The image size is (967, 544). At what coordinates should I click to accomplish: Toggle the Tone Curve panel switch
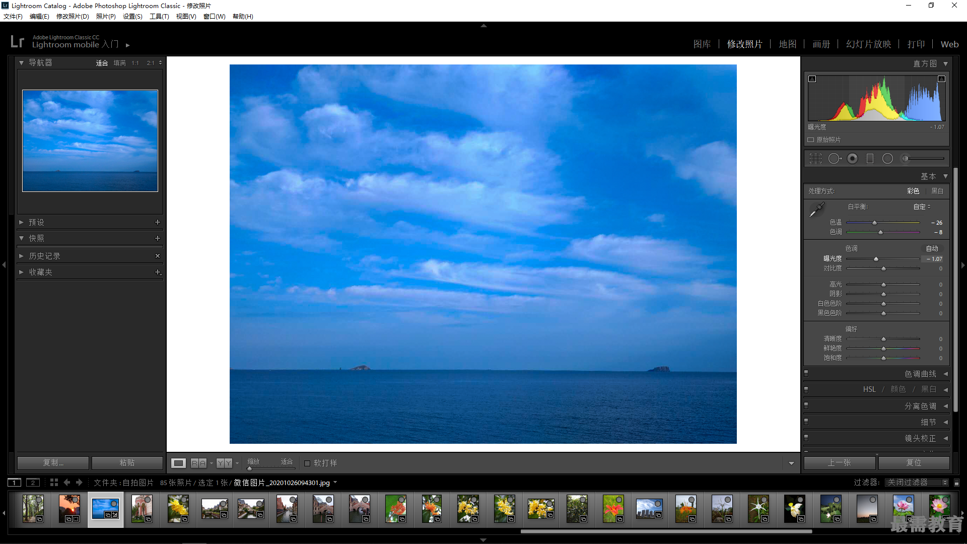(x=806, y=374)
